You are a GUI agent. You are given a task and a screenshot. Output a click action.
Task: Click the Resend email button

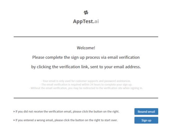[146, 112]
